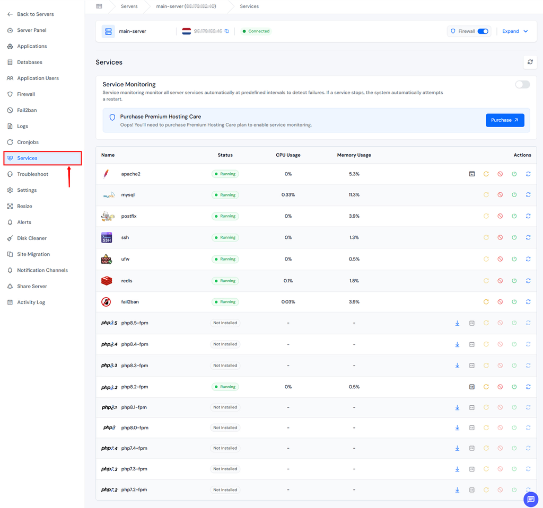Click the green power icon for ssh
This screenshot has height=508, width=543.
coord(514,237)
